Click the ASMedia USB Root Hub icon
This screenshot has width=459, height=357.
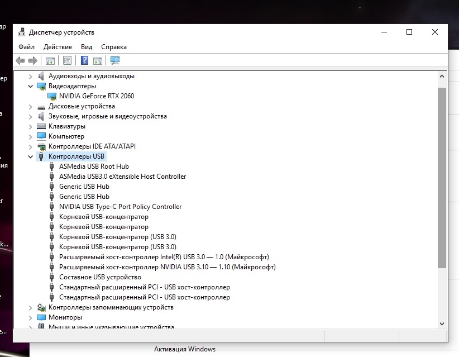(x=51, y=166)
